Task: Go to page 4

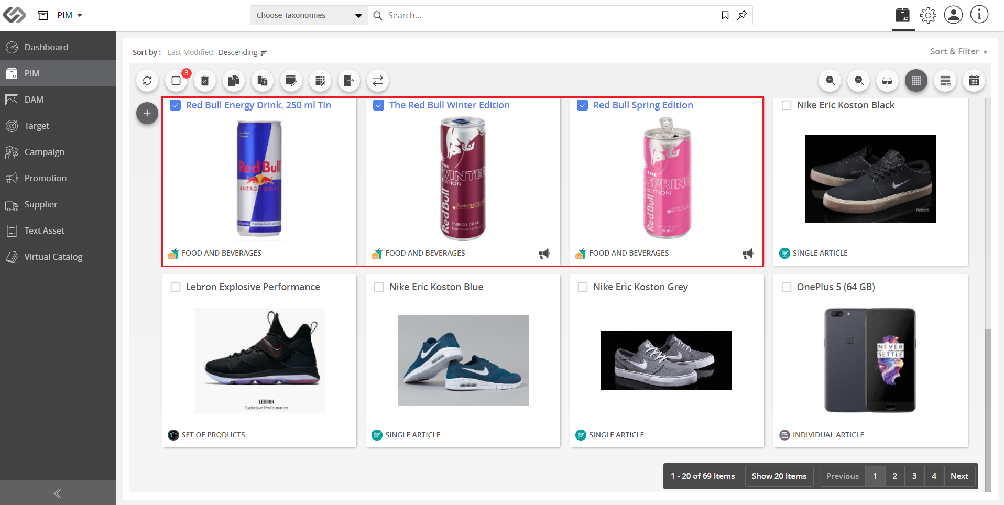Action: 934,476
